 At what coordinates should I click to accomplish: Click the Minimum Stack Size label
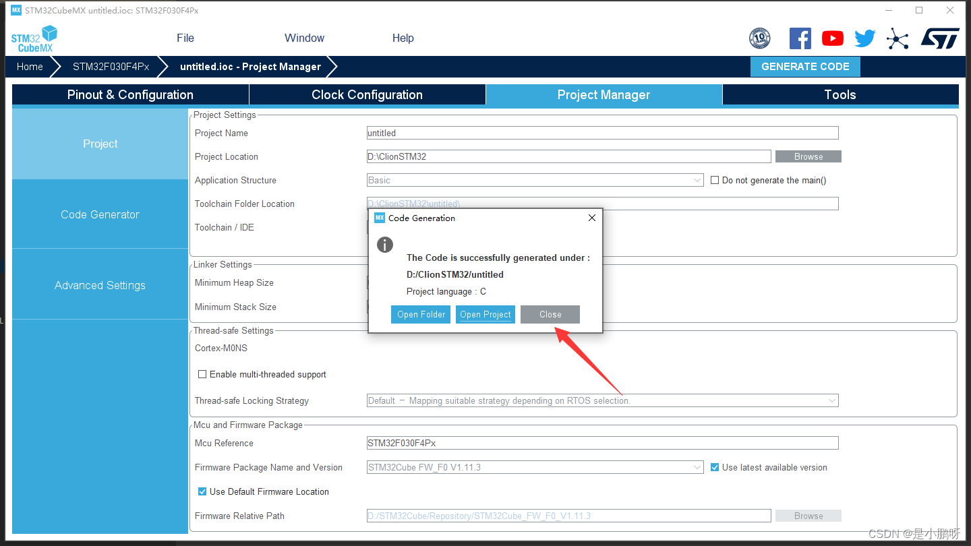pos(235,307)
